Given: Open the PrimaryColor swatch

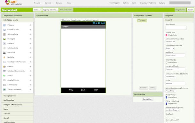Looking at the screenshot, I should point(167,98).
